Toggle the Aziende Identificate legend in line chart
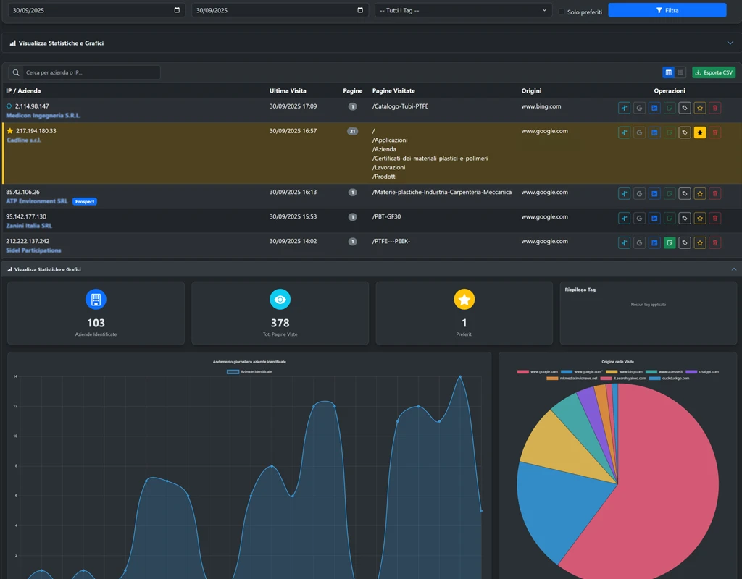This screenshot has width=742, height=579. (249, 371)
